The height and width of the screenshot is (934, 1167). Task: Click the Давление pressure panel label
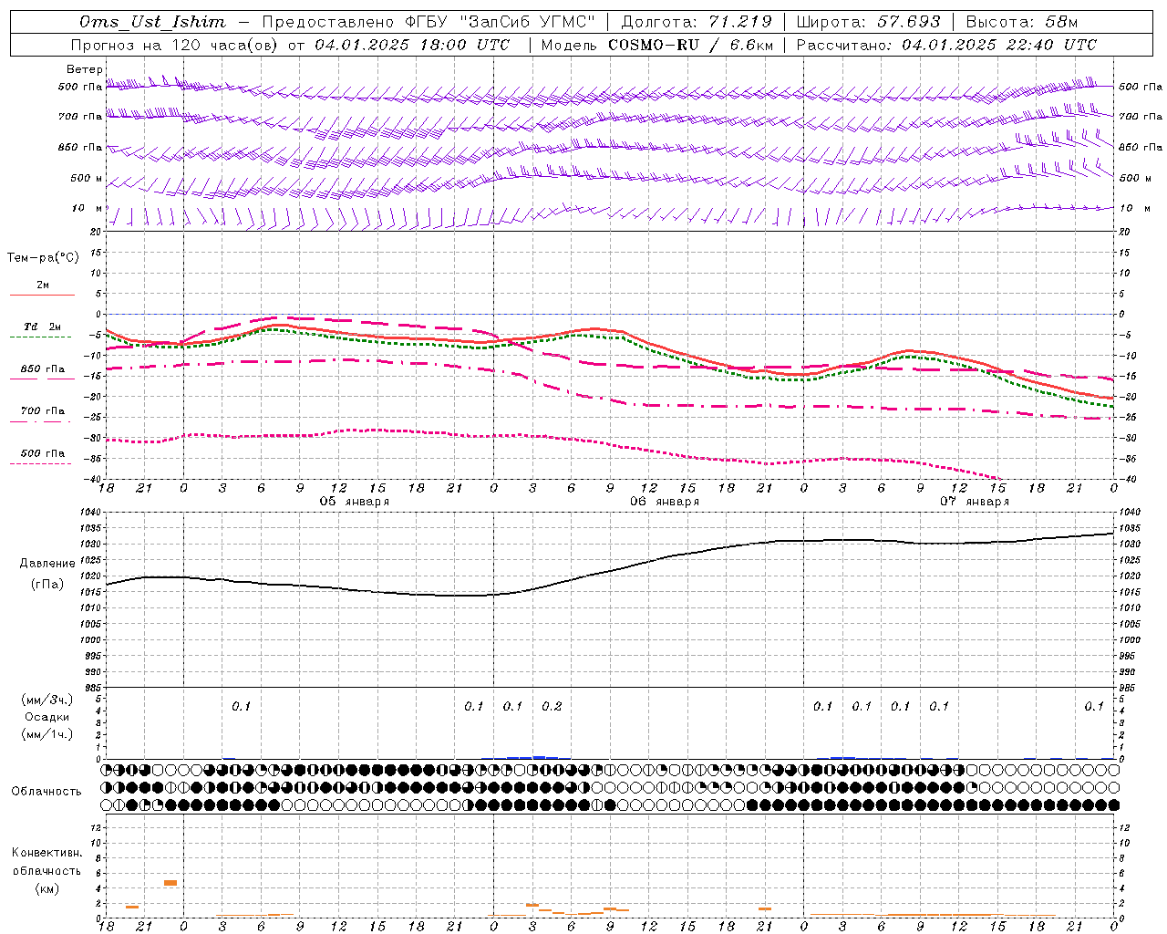point(47,564)
